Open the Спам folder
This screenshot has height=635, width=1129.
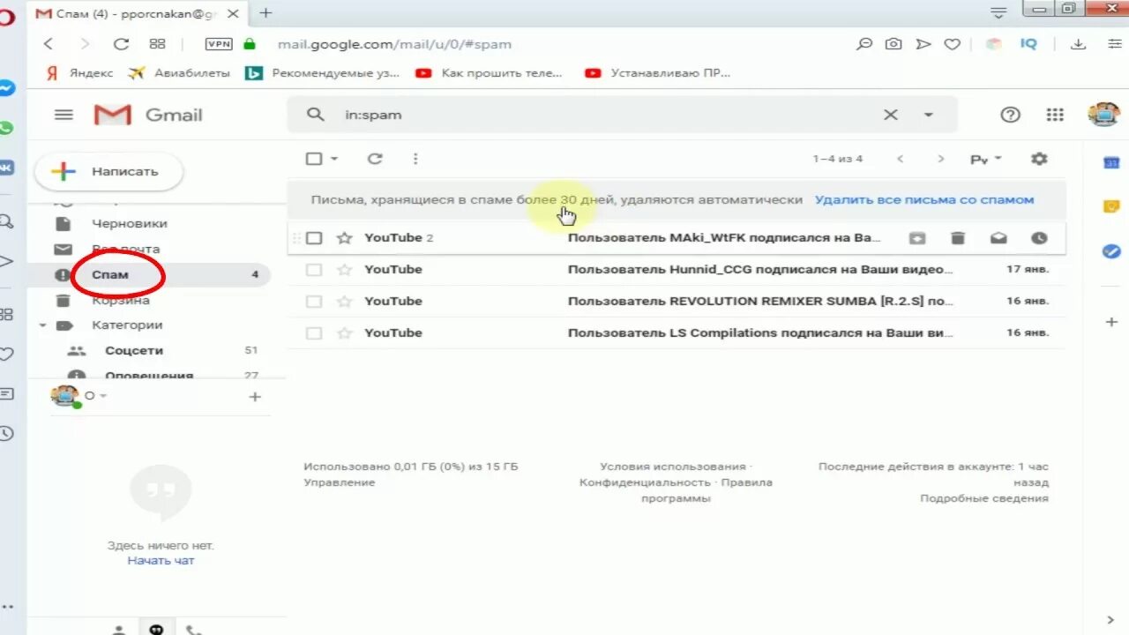click(110, 274)
